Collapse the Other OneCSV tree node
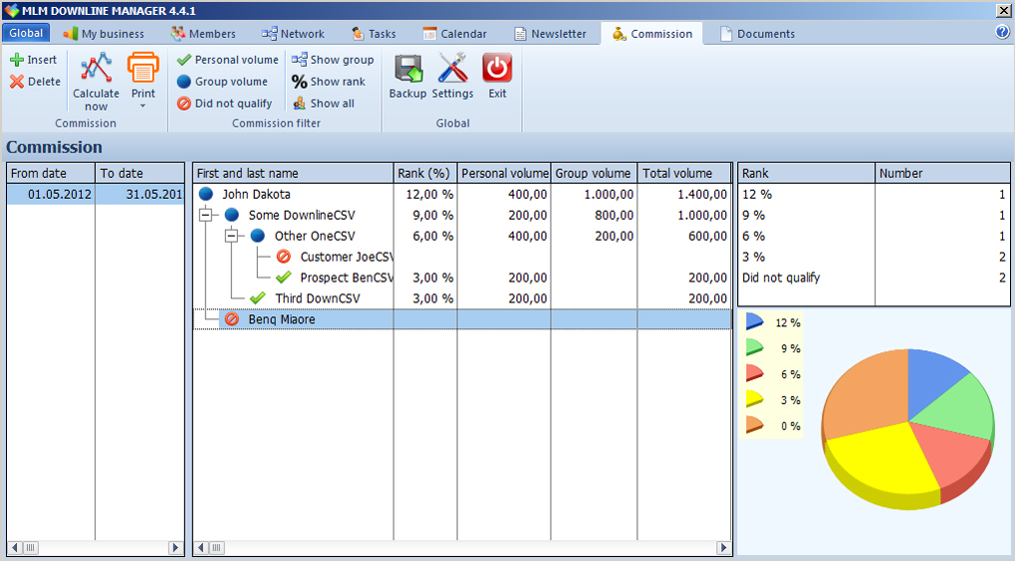The width and height of the screenshot is (1015, 561). point(232,236)
